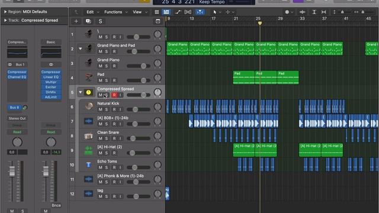This screenshot has width=379, height=213.
Task: Adjust the Hi-Hat track volume slider
Action: [139, 153]
